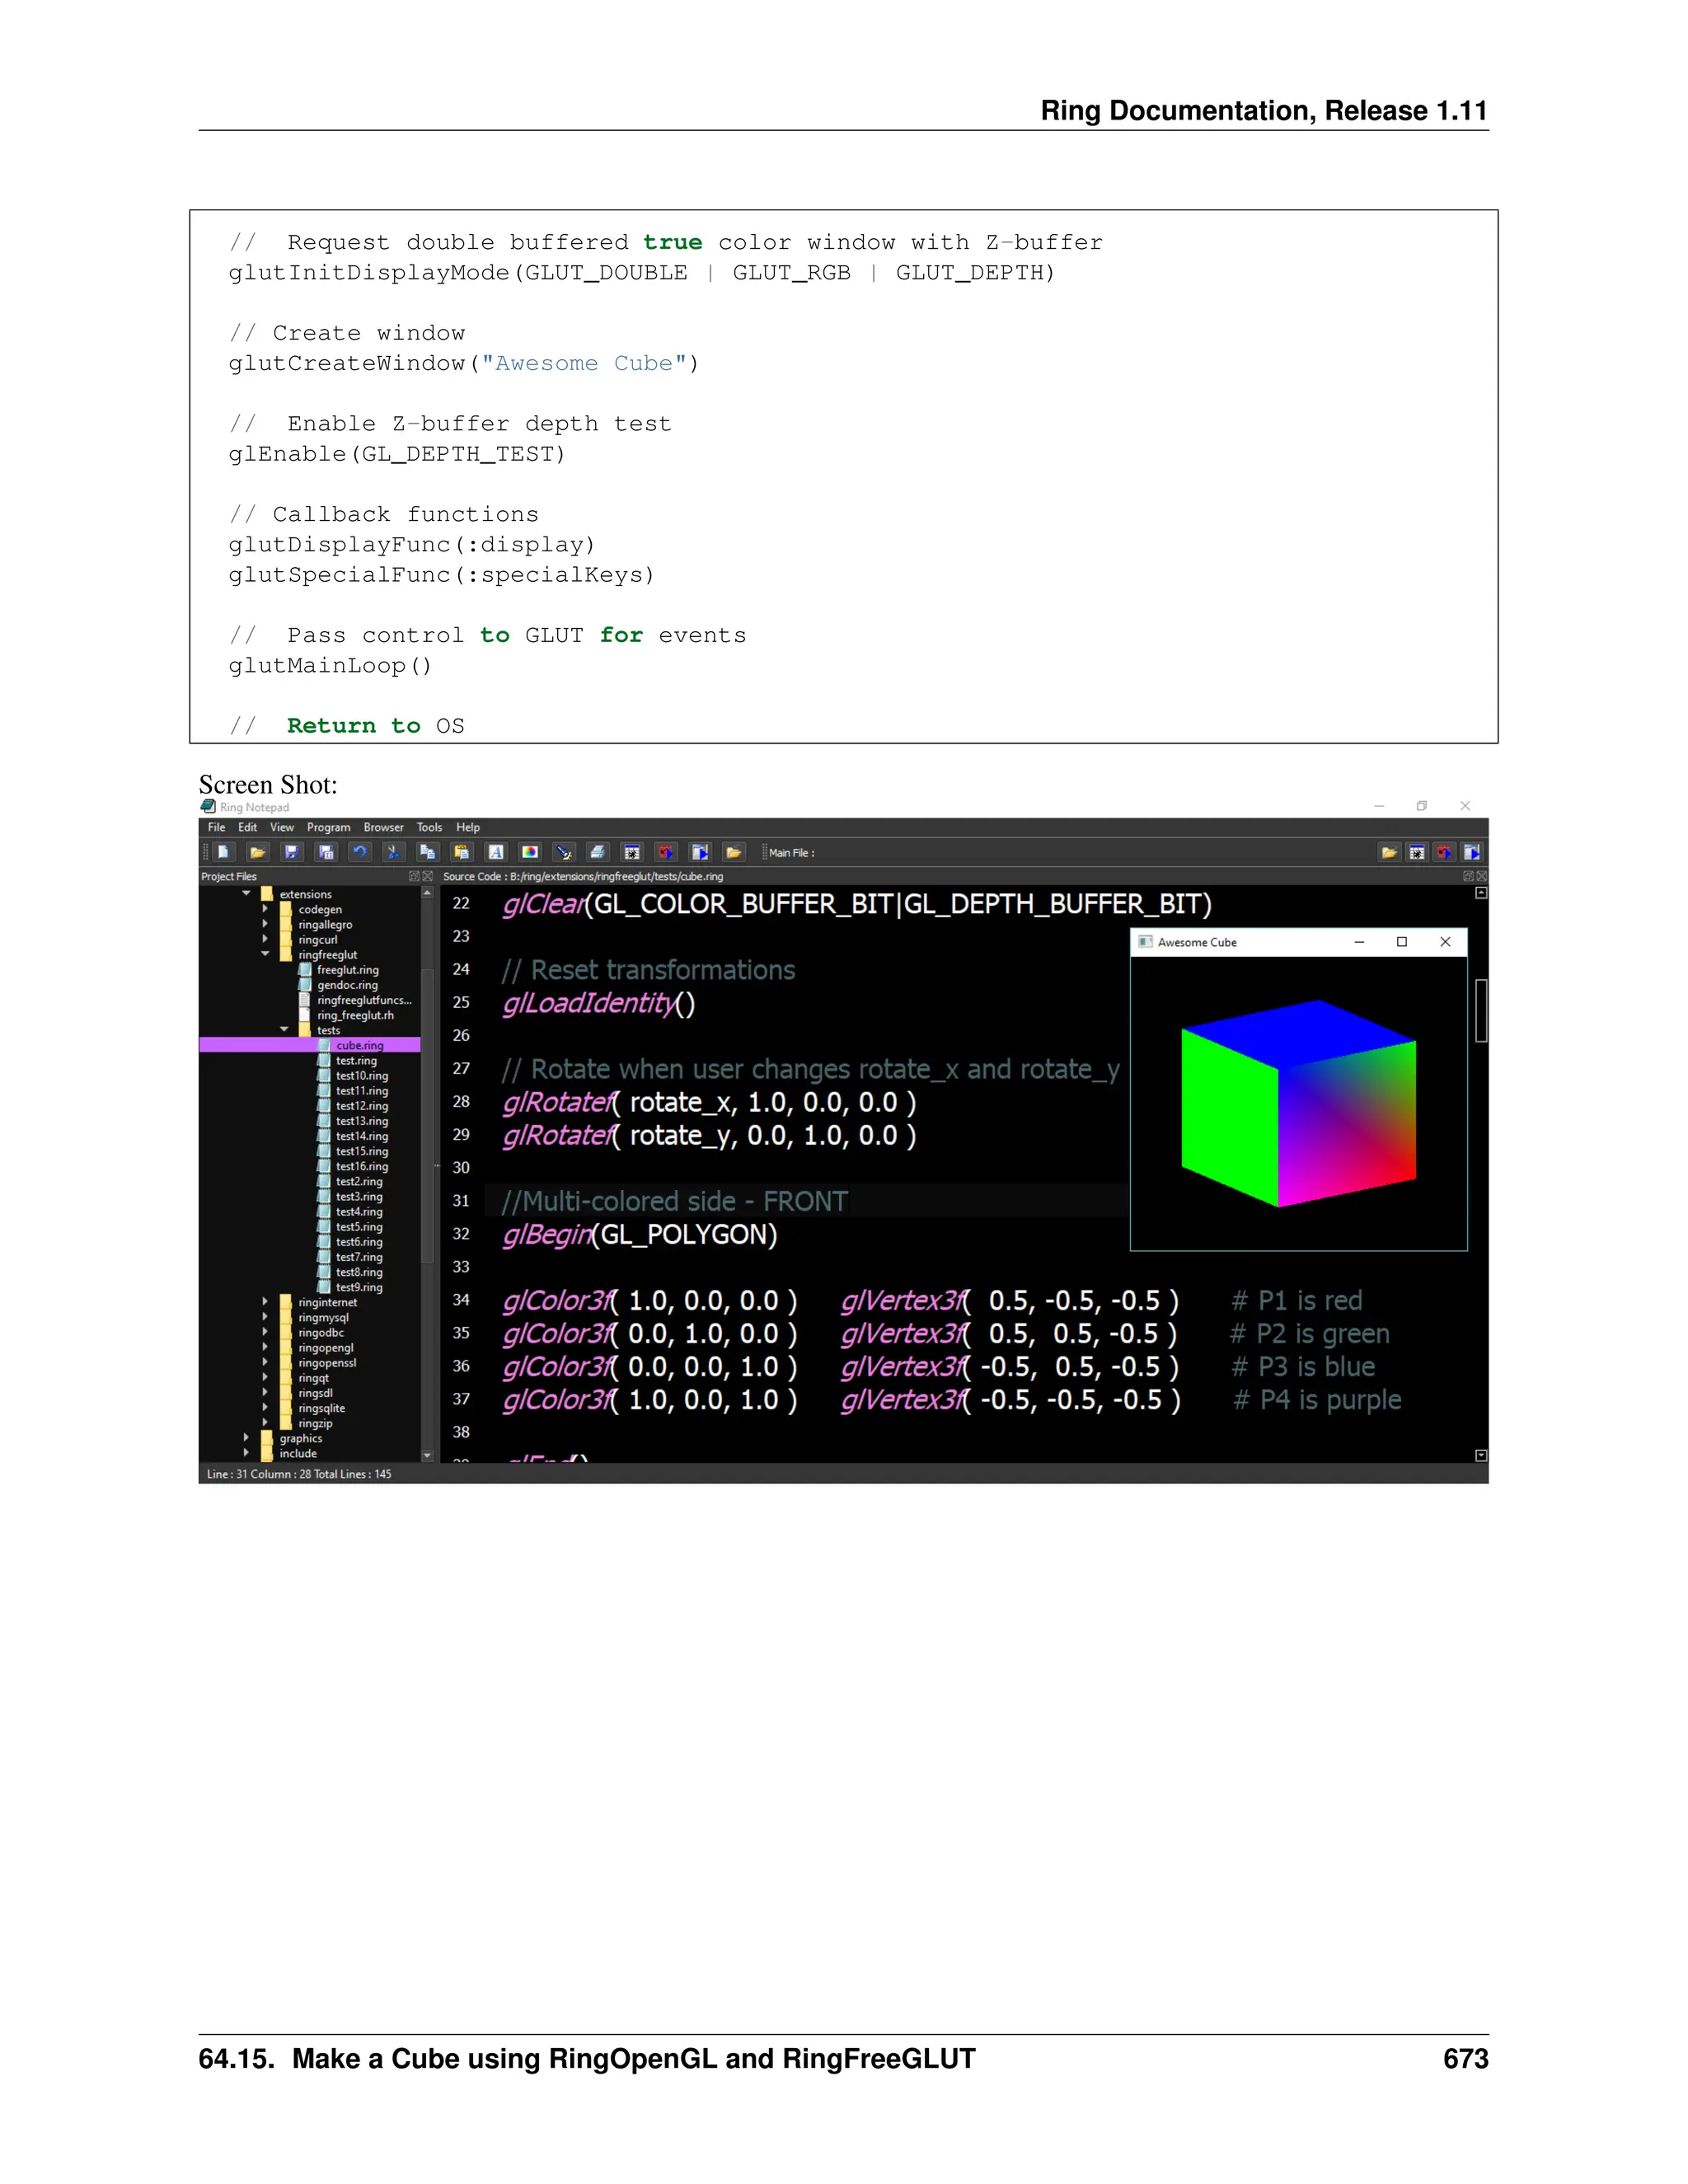Open the Font settings icon
The width and height of the screenshot is (1688, 2184).
tap(496, 852)
